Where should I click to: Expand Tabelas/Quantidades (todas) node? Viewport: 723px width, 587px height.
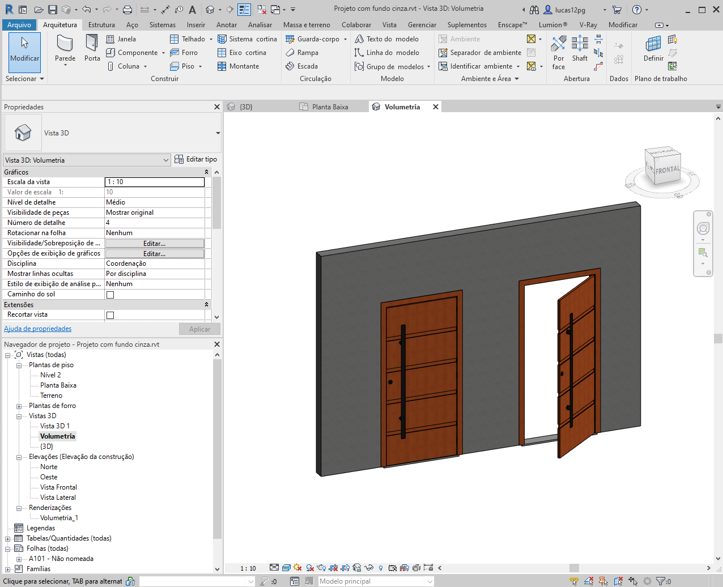(7, 539)
